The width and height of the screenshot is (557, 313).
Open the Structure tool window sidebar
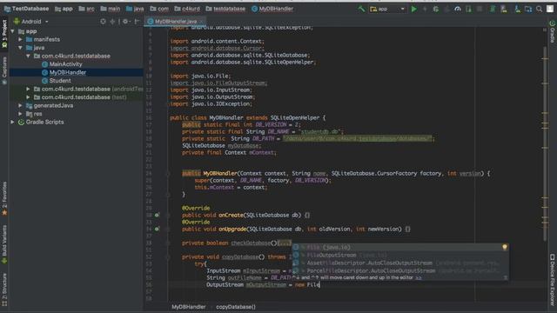point(4,290)
